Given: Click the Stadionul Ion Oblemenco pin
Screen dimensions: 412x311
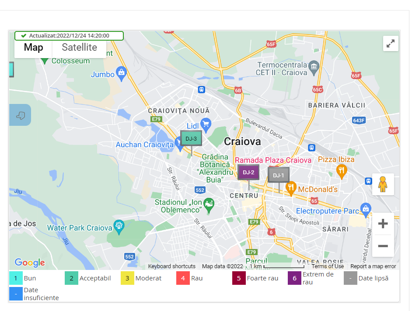Looking at the screenshot, I should [209, 205].
